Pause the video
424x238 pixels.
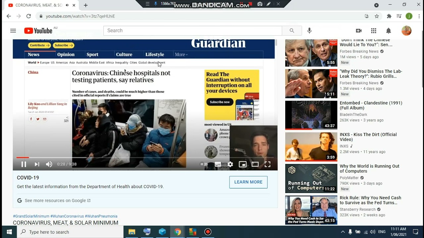[24, 164]
